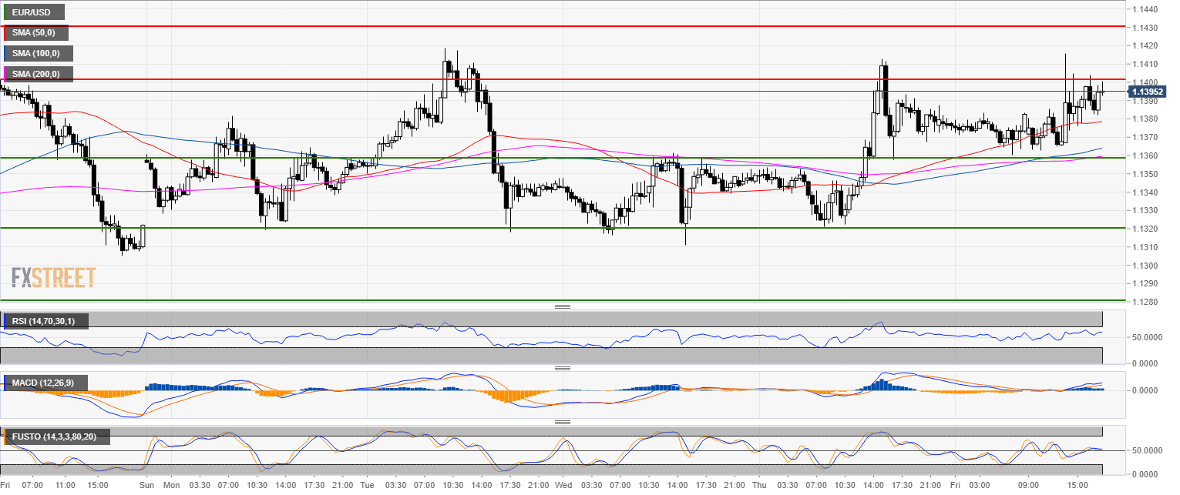
Task: Click the FXStreet watermark logo
Action: click(x=53, y=277)
